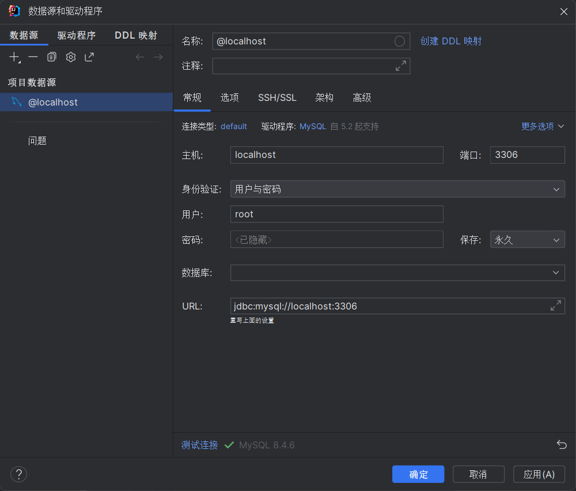
Task: Click the 注释 input field
Action: (311, 66)
